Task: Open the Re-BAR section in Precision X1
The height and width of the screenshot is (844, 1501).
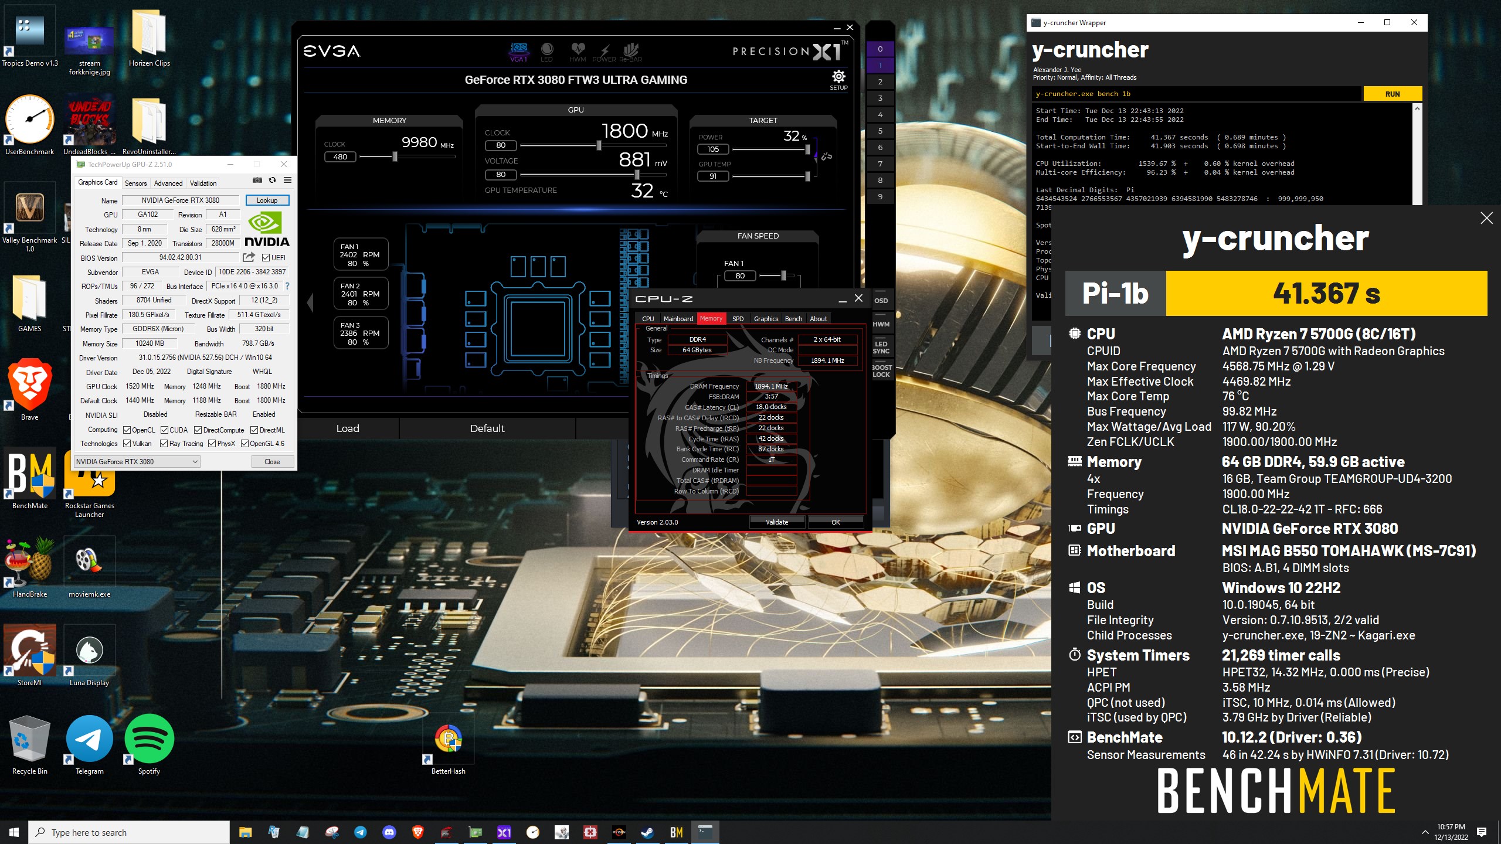Action: pyautogui.click(x=631, y=52)
